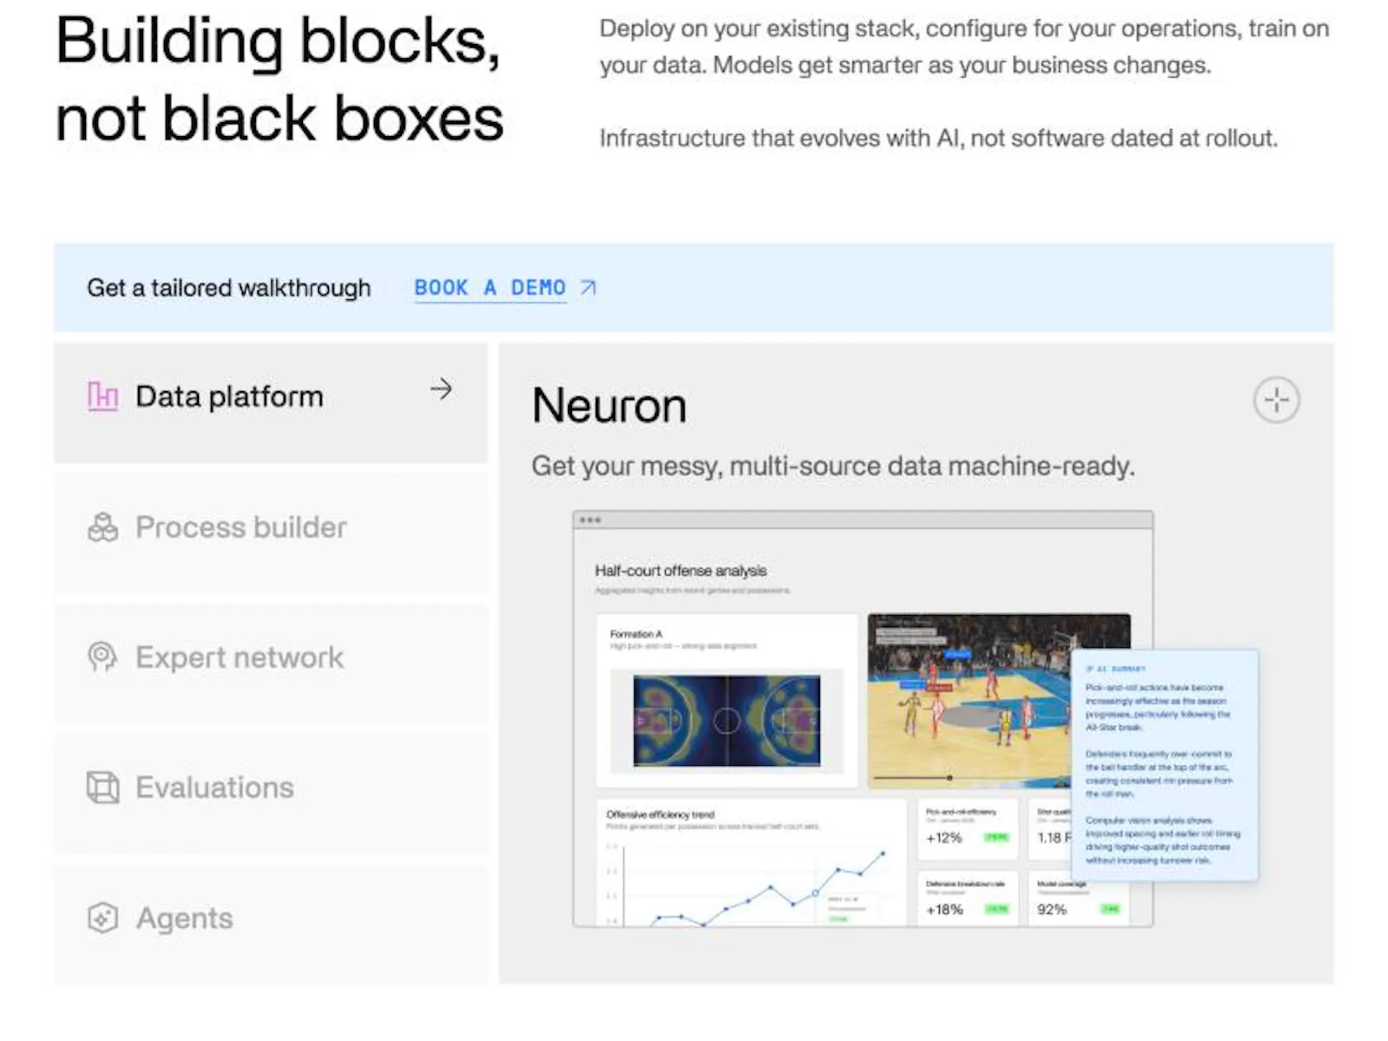Switch to the Process builder tab
The height and width of the screenshot is (1041, 1388).
270,534
